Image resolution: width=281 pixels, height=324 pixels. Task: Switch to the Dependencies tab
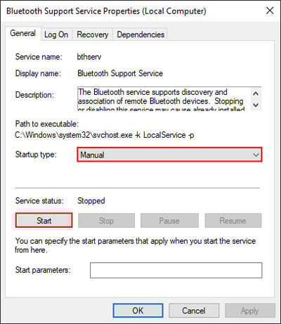pyautogui.click(x=140, y=34)
